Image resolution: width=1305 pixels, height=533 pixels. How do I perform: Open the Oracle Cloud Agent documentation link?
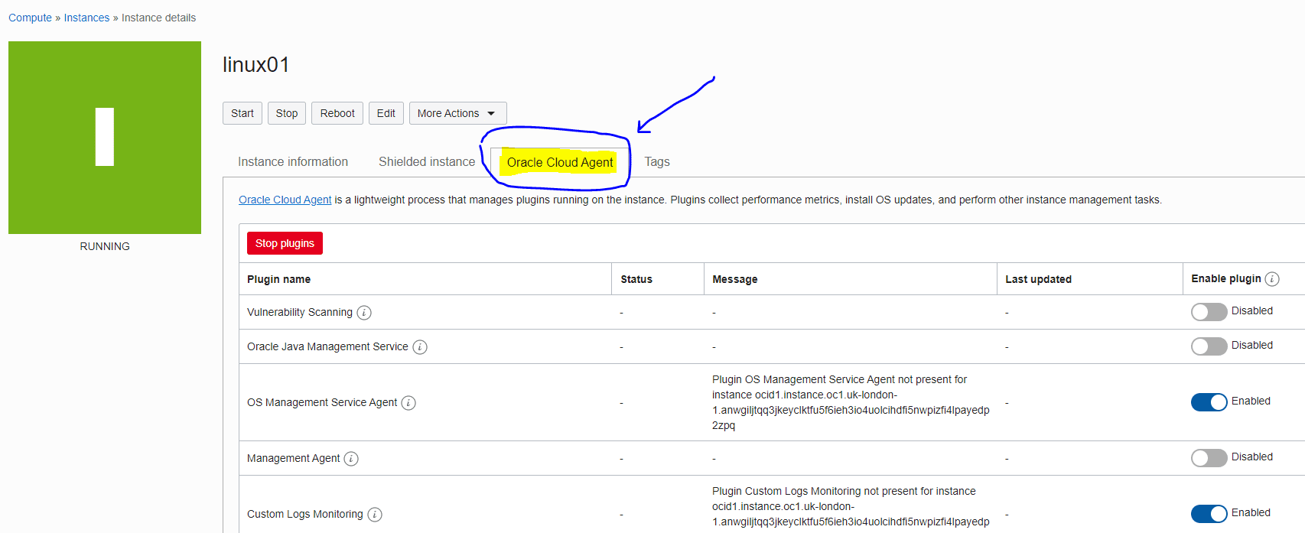[285, 200]
